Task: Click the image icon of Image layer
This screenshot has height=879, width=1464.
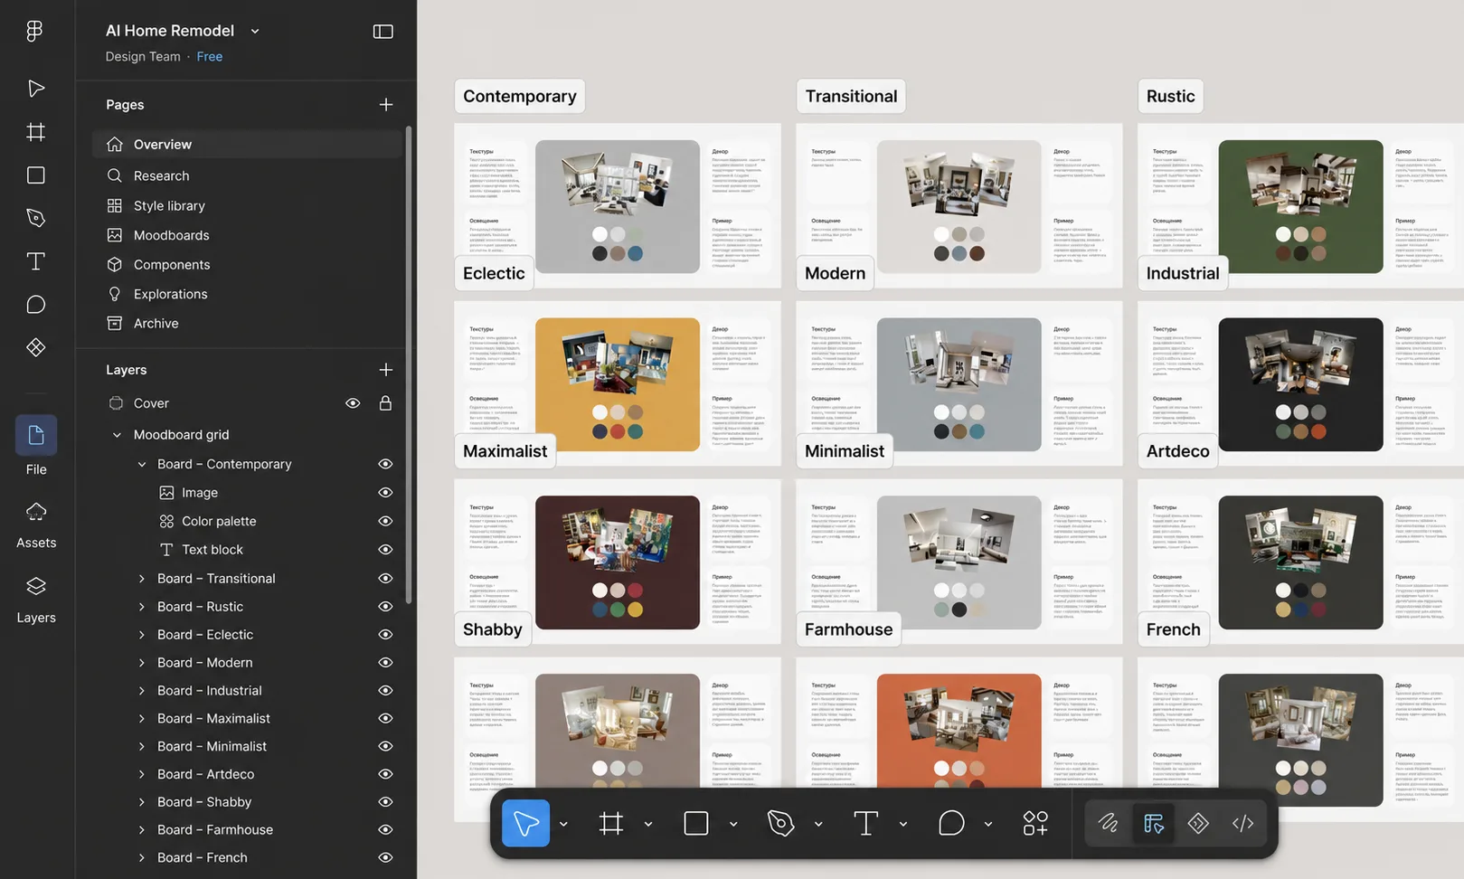Action: [x=166, y=493]
